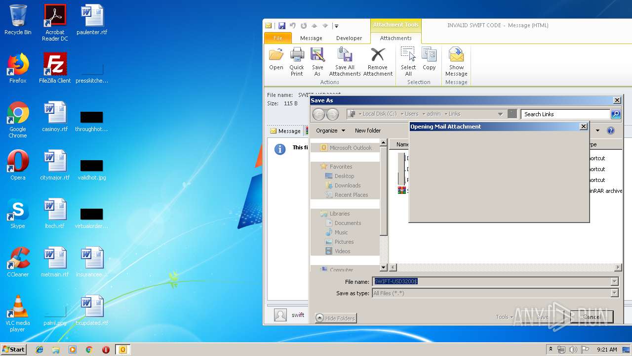
Task: Click the Attachment Tools contextual tab header
Action: 395,25
